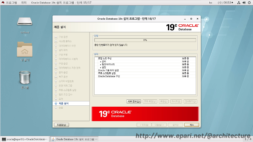This screenshot has width=253, height=142.
Task: Switch to oracle@epari01 terminal in taskbar
Action: click(25, 139)
